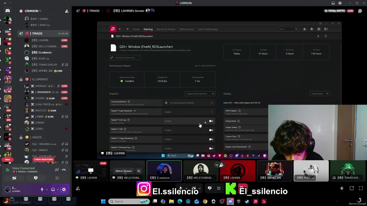Image resolution: width=367 pixels, height=206 pixels.
Task: Switch to Smart Technology tab
Action: [208, 29]
